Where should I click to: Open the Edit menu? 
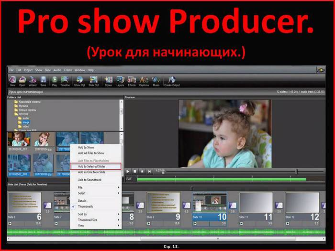[x=19, y=70]
